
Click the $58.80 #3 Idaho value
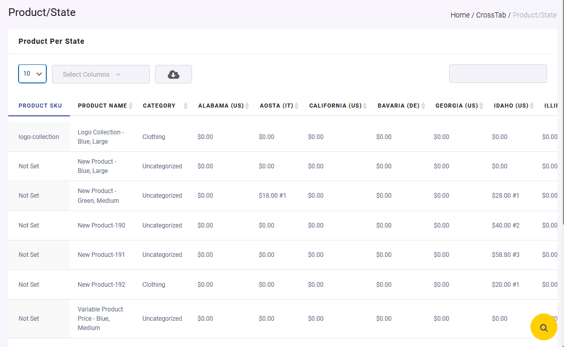505,255
